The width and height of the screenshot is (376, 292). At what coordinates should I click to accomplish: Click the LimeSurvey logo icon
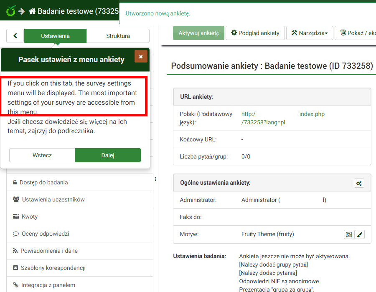pos(10,11)
